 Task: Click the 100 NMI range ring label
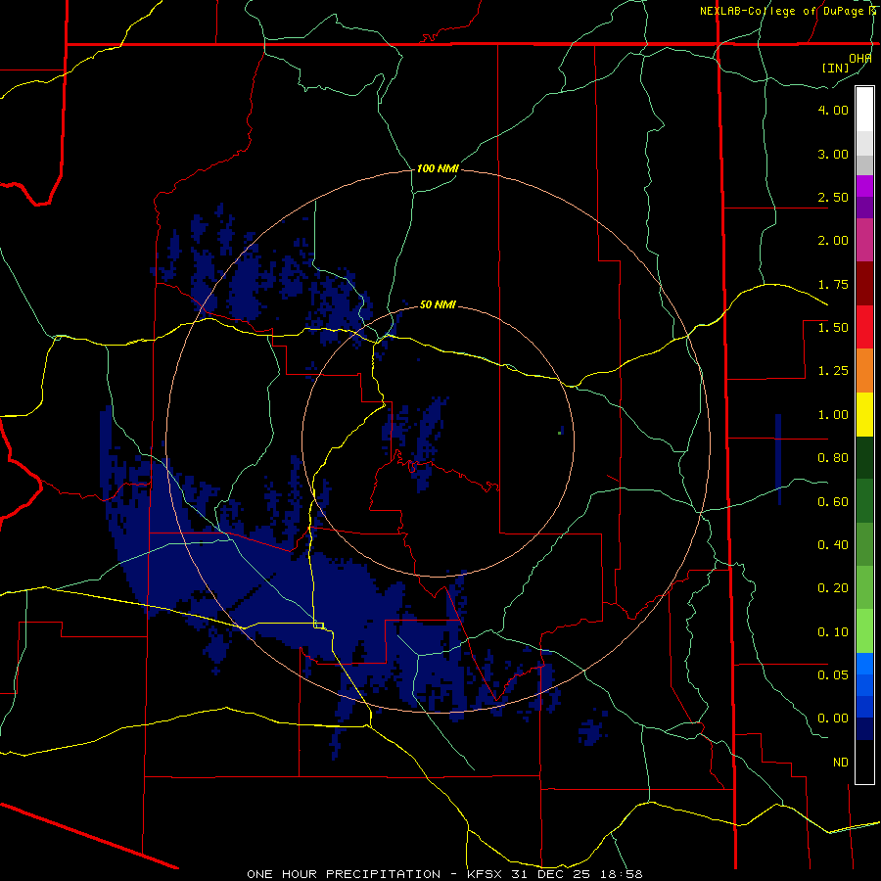[438, 168]
